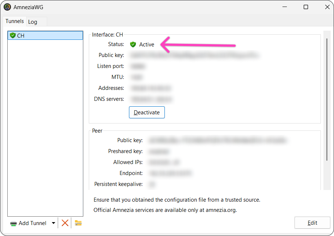Image resolution: width=334 pixels, height=236 pixels.
Task: Click the trusted source warning text
Action: [177, 200]
